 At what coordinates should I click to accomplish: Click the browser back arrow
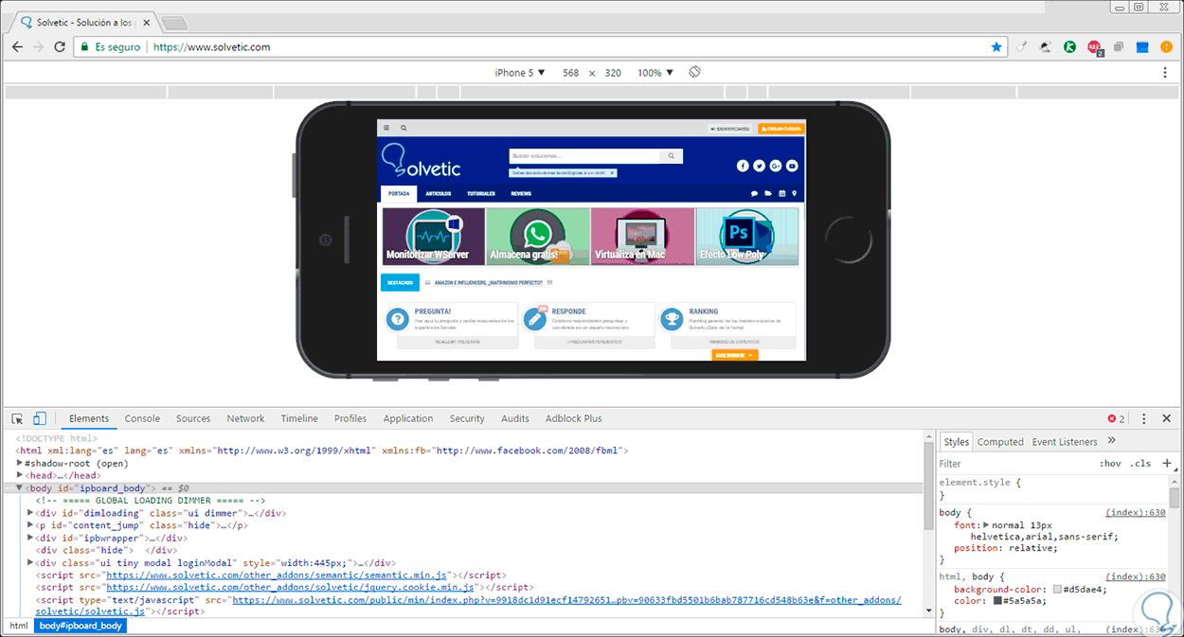coord(17,46)
